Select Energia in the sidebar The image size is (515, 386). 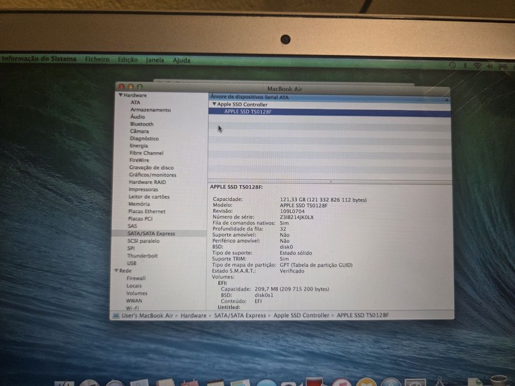[x=139, y=146]
